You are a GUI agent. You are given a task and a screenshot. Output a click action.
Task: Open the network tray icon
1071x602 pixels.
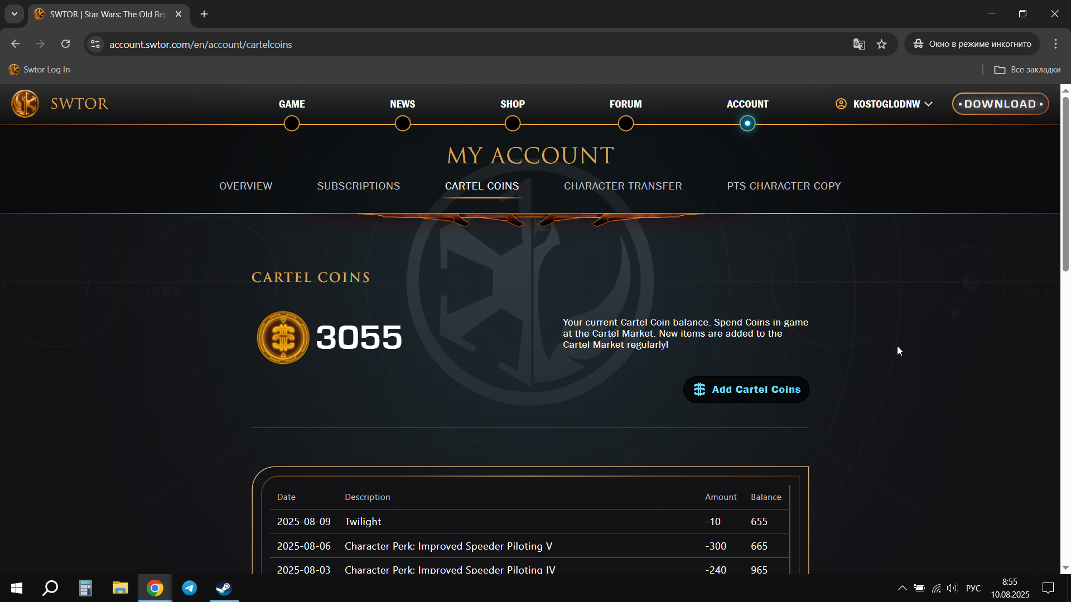point(936,588)
